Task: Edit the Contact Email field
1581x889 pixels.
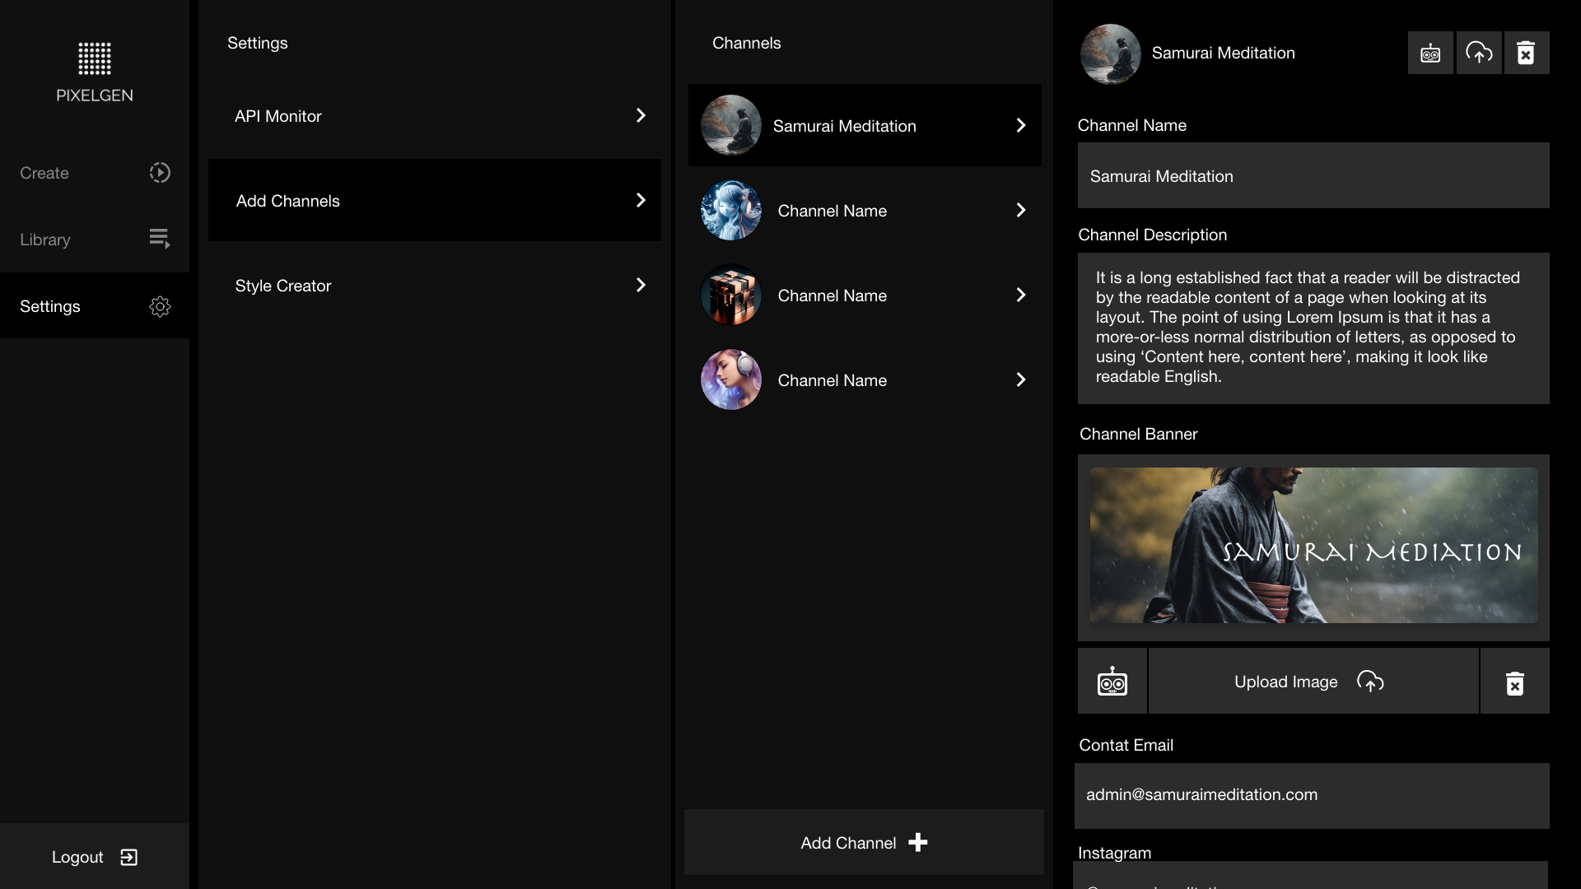Action: [1313, 795]
